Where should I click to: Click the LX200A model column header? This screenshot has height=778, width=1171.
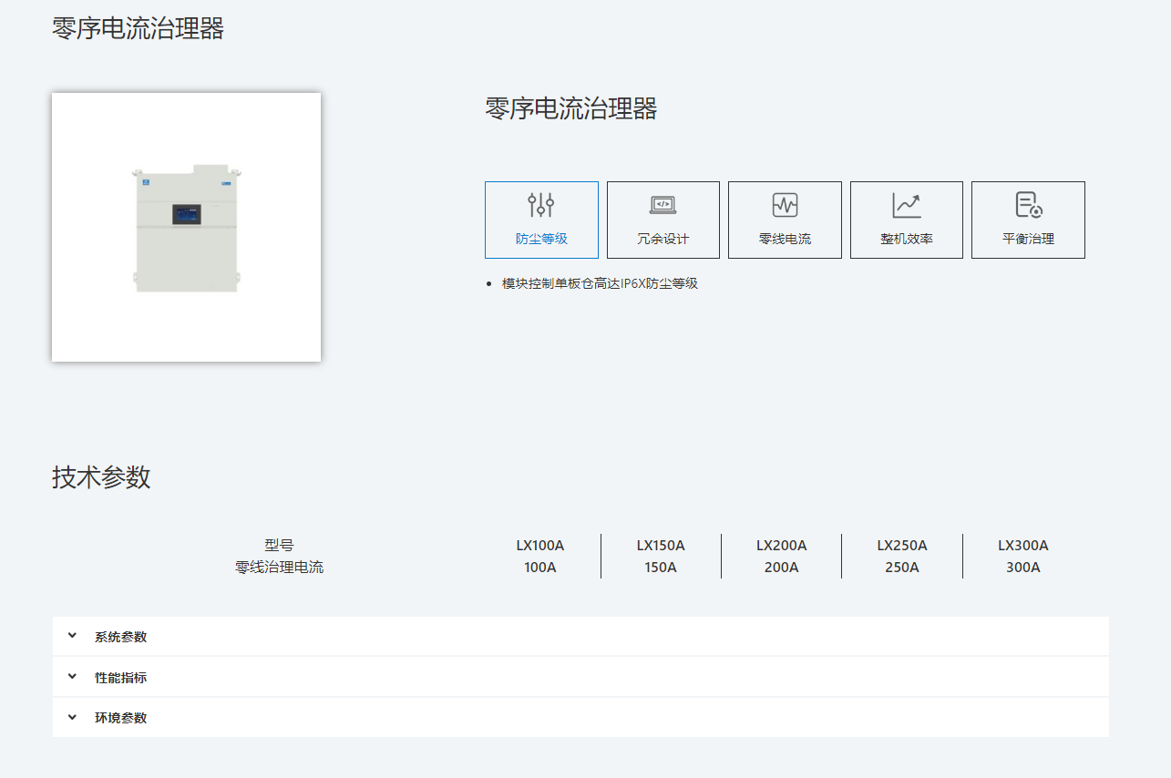pyautogui.click(x=781, y=546)
